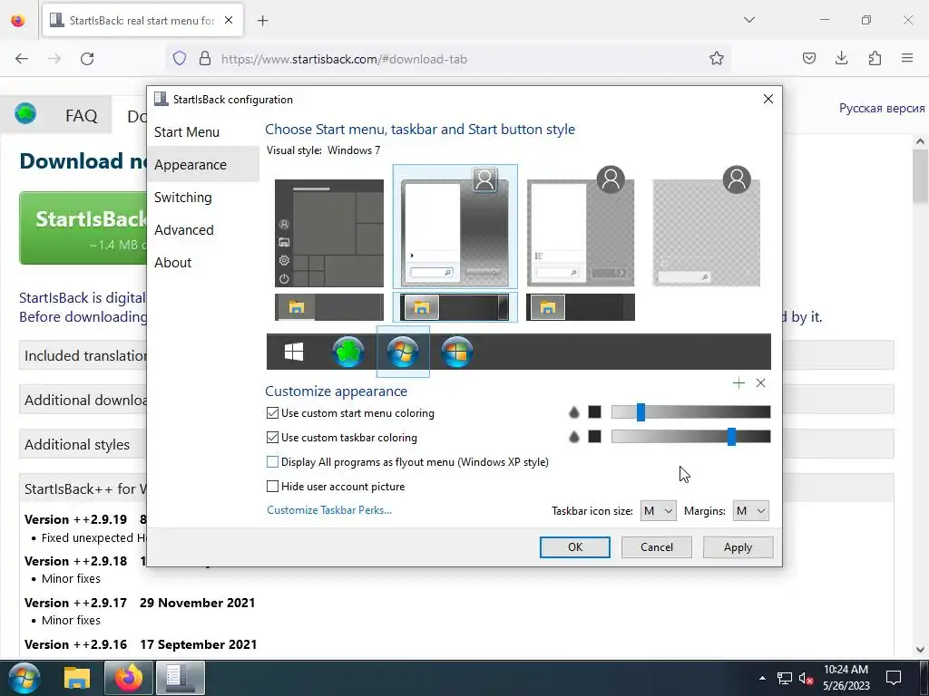List all tabs dropdown arrow
929x696 pixels.
click(x=748, y=20)
